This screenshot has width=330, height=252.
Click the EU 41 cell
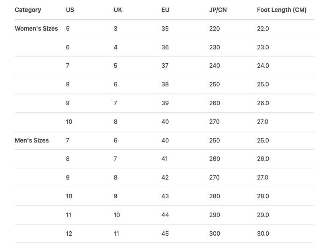(x=165, y=159)
